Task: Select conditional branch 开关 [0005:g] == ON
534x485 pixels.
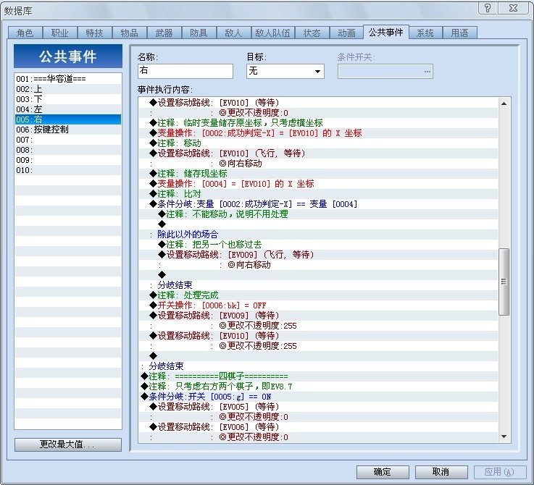Action: (x=318, y=397)
